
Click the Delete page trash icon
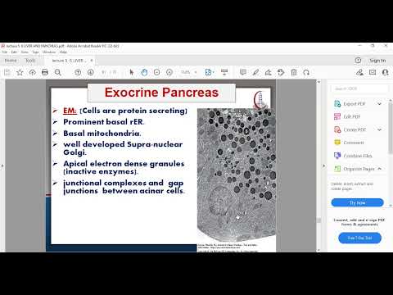[x=294, y=72]
